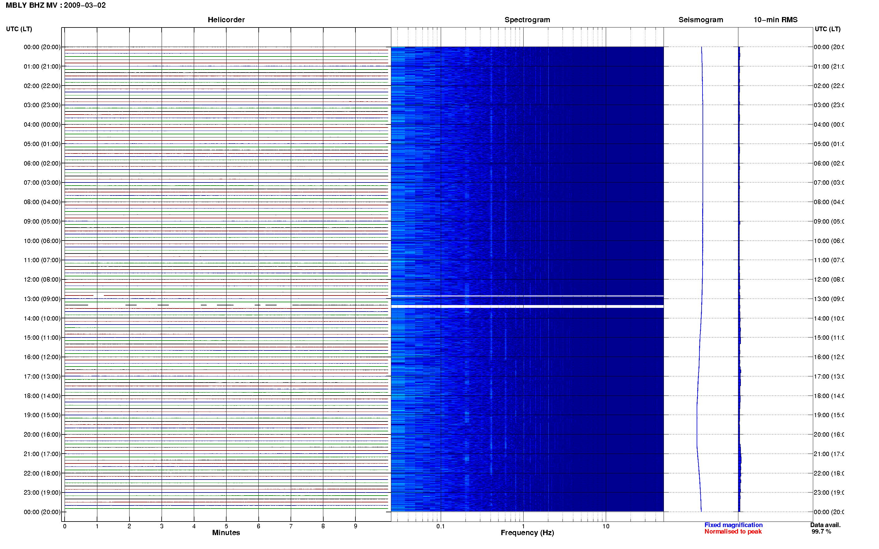This screenshot has width=879, height=549.
Task: Click the left 10:00 (06:00) time label
Action: click(42, 241)
